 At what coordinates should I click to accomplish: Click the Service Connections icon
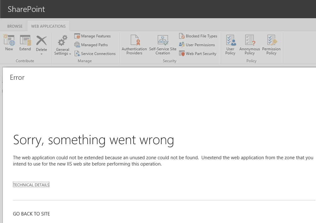coord(77,54)
